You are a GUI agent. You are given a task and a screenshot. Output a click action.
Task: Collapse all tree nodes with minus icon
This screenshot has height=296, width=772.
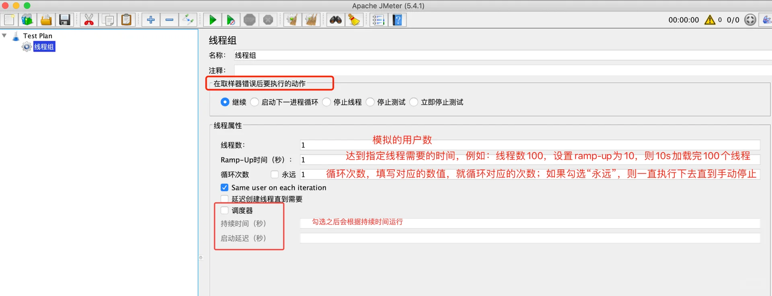(x=169, y=20)
